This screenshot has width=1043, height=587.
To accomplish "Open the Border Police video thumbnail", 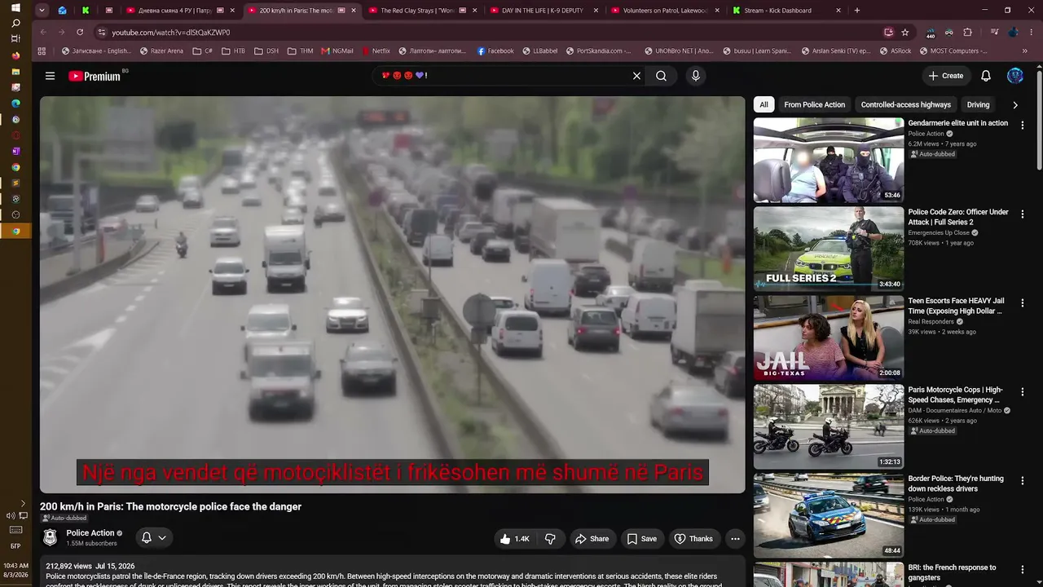I will (x=829, y=515).
